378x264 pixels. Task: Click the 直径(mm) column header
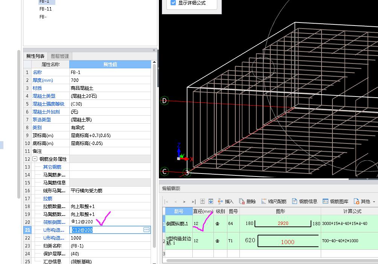tap(203, 211)
